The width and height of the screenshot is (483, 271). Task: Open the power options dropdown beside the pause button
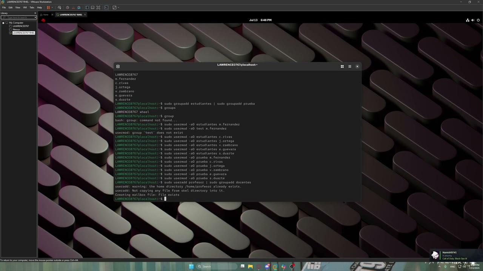pos(52,8)
